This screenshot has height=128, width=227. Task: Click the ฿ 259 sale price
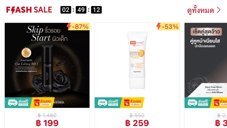[x=137, y=123]
